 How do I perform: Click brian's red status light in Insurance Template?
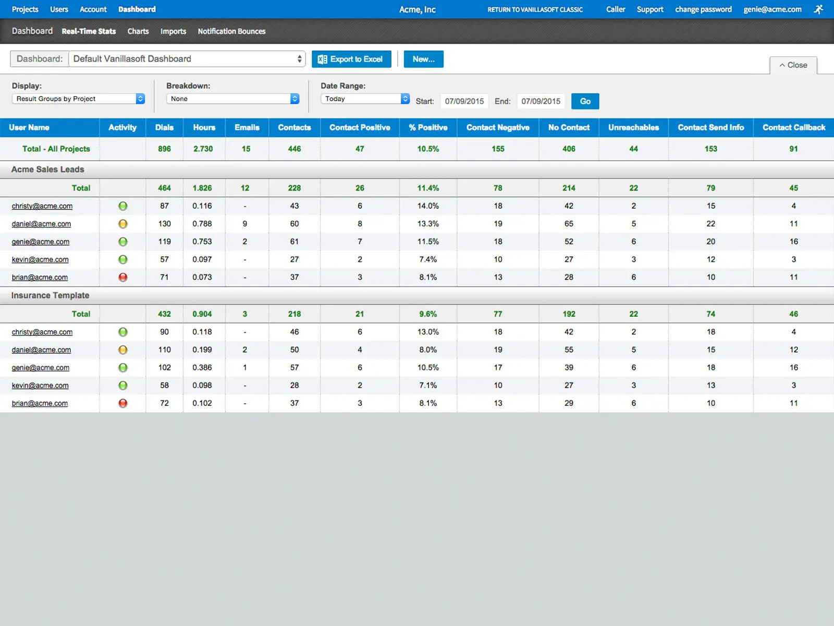click(123, 403)
